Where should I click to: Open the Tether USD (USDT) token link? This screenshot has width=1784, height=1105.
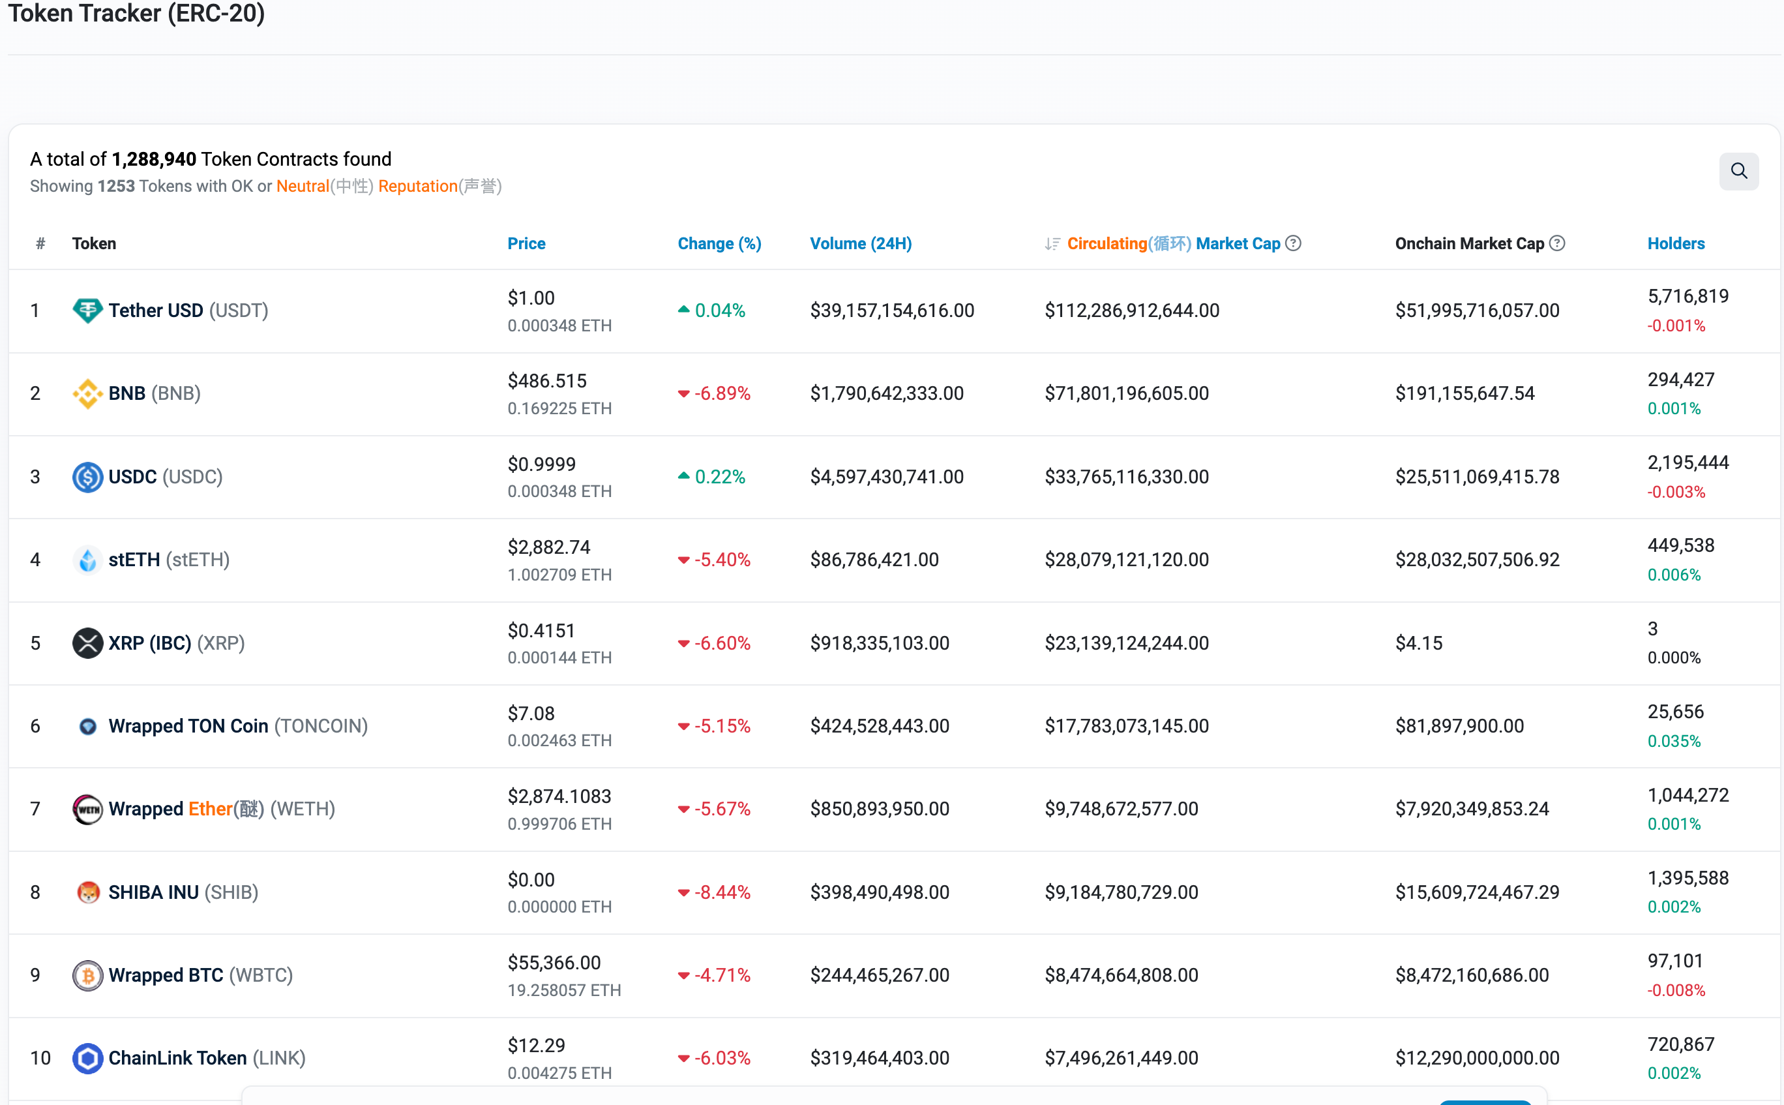(x=156, y=310)
